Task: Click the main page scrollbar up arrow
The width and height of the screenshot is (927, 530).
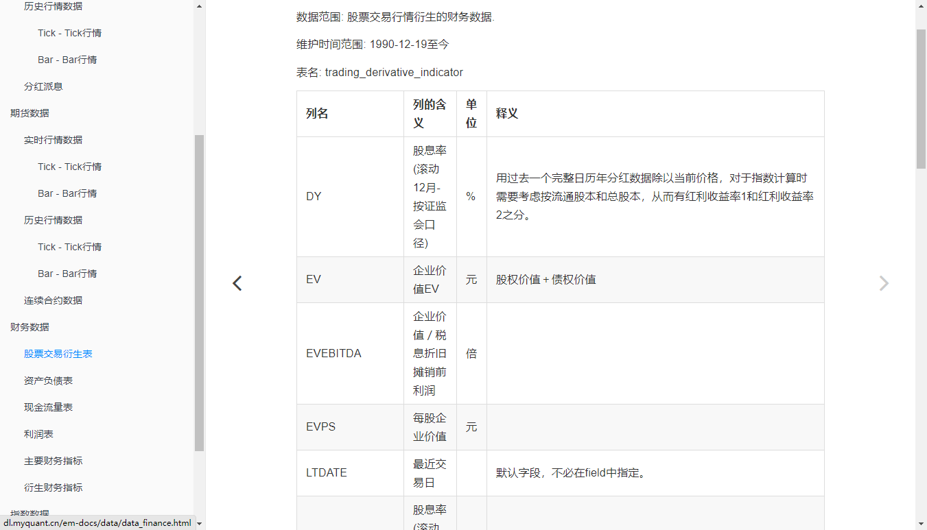Action: [x=921, y=6]
